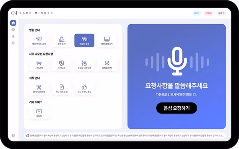The image size is (239, 149).
Task: Open the hospital homepage monitor tile
Action: coord(107,40)
